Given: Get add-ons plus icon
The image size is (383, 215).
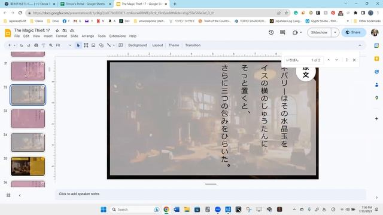Looking at the screenshot, I should [376, 119].
